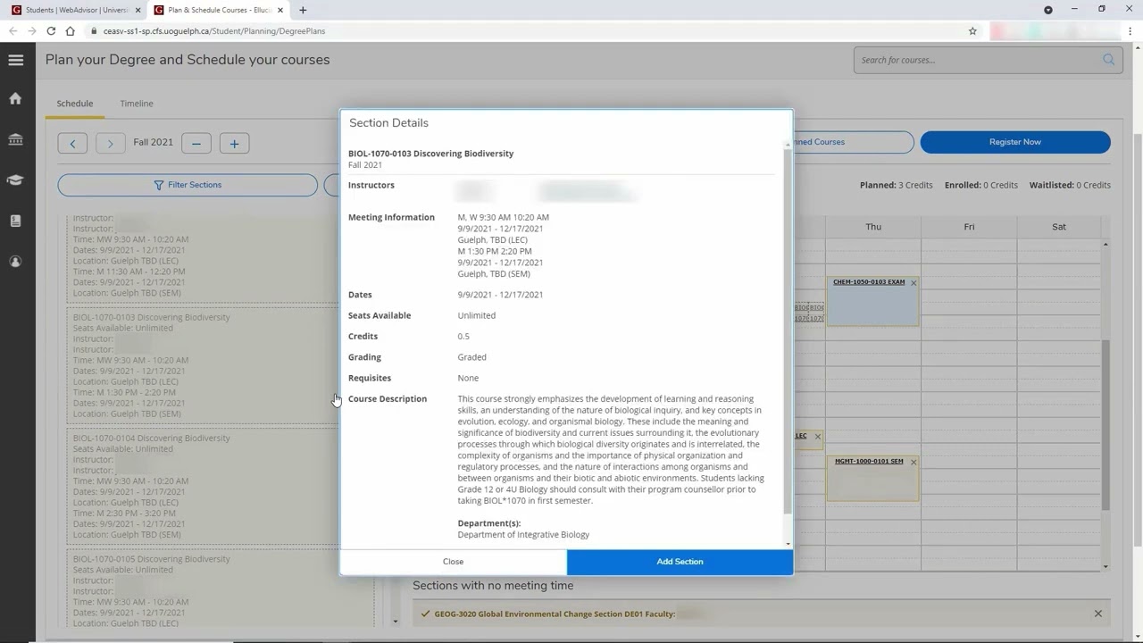Open a new browser tab
The image size is (1143, 643).
(303, 10)
